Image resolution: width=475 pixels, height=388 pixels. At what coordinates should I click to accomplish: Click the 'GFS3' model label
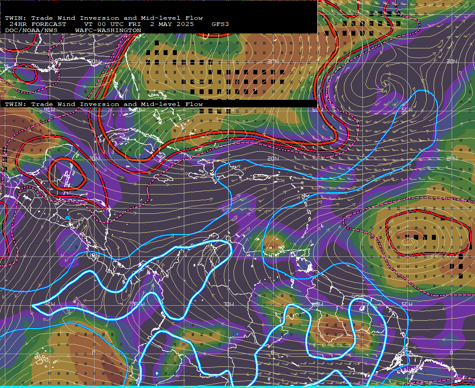[x=220, y=24]
